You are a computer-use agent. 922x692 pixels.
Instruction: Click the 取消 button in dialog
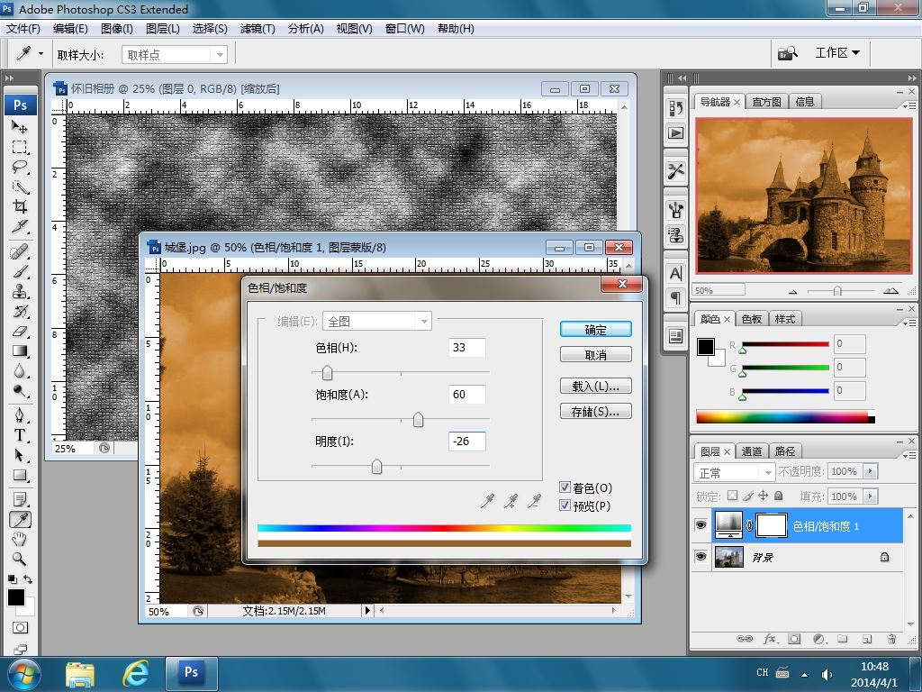pyautogui.click(x=596, y=355)
